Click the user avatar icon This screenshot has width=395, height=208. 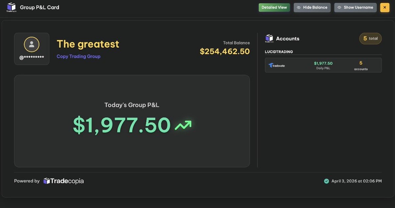[x=32, y=45]
